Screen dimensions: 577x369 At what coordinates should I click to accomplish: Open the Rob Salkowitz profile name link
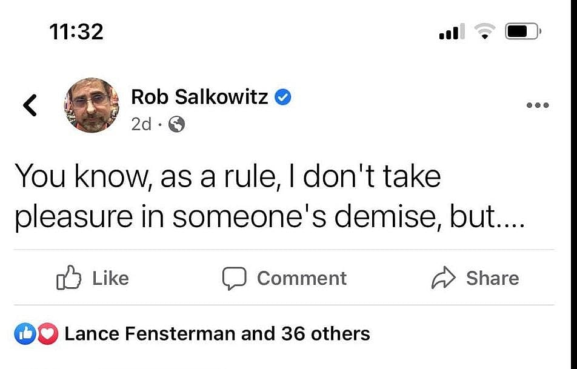pyautogui.click(x=199, y=96)
